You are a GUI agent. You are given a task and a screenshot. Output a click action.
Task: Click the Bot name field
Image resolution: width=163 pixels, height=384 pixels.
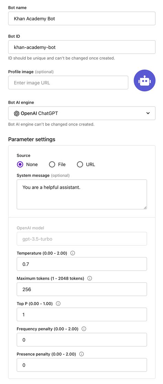[82, 18]
